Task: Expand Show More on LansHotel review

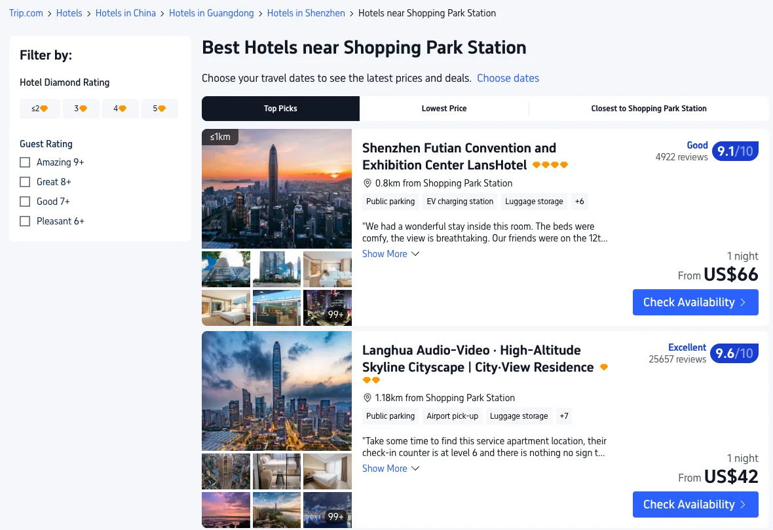Action: (390, 254)
